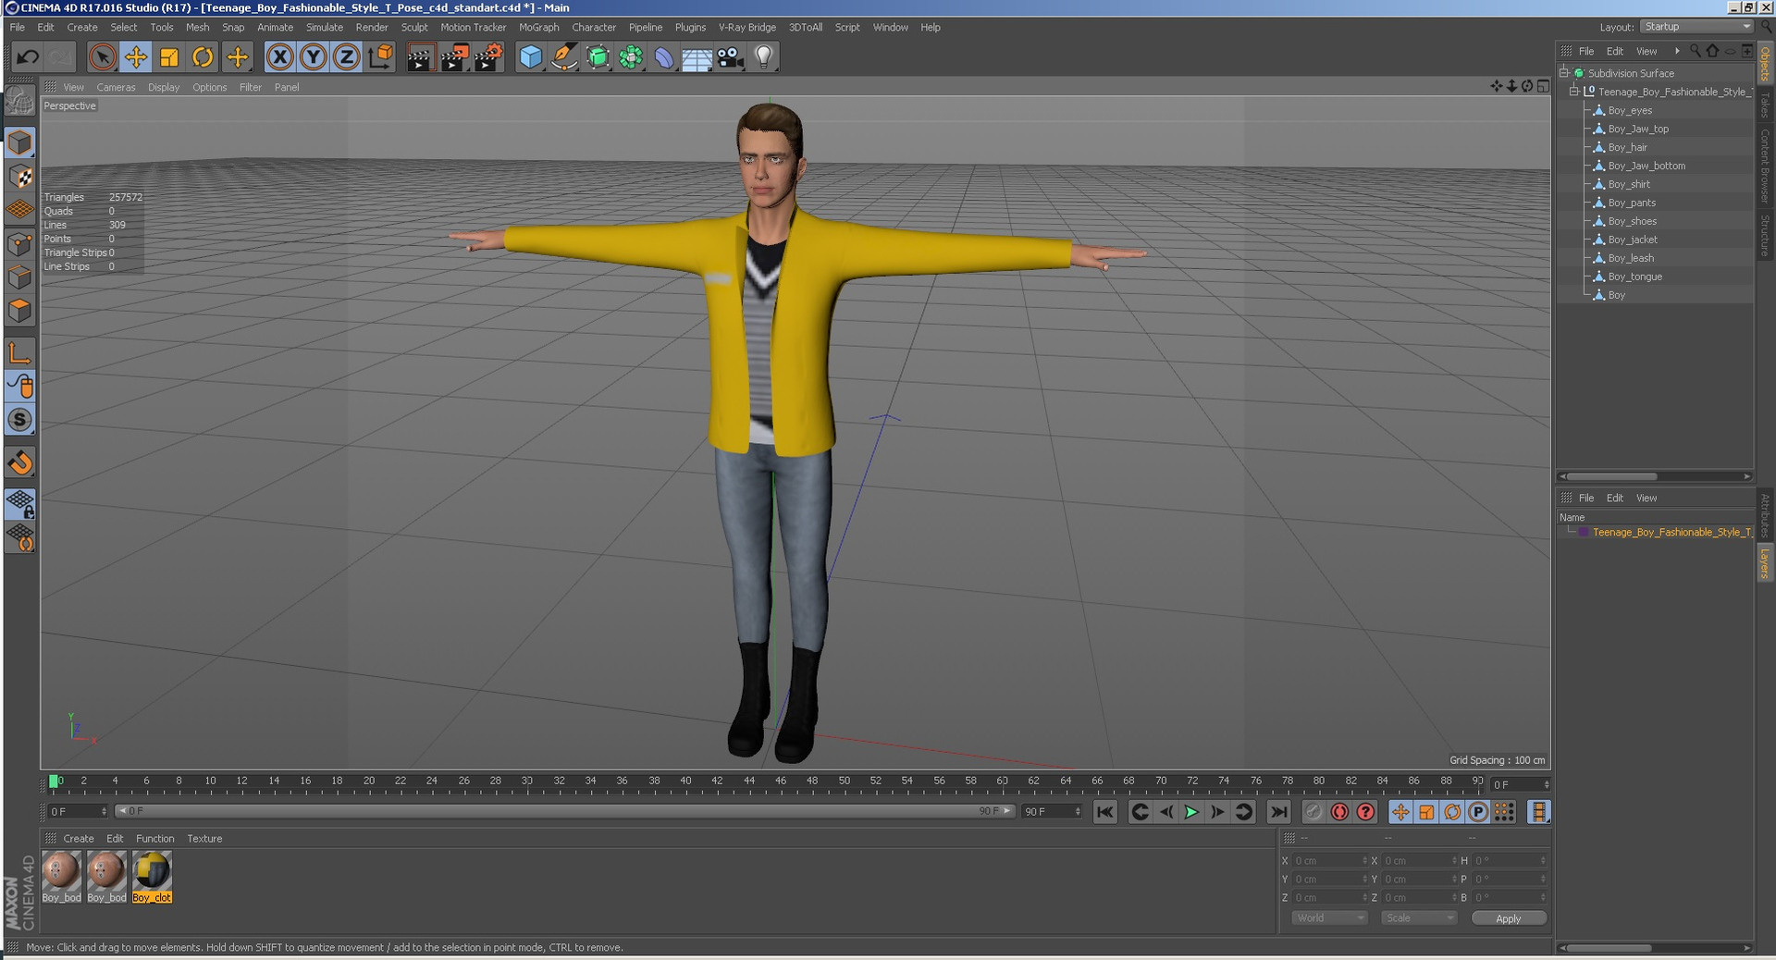
Task: Click the Undo arrow icon
Action: pyautogui.click(x=28, y=57)
